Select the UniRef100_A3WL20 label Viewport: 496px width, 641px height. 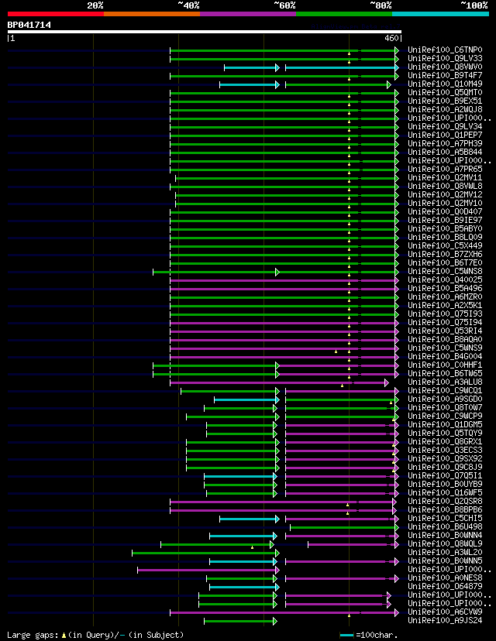pyautogui.click(x=445, y=552)
